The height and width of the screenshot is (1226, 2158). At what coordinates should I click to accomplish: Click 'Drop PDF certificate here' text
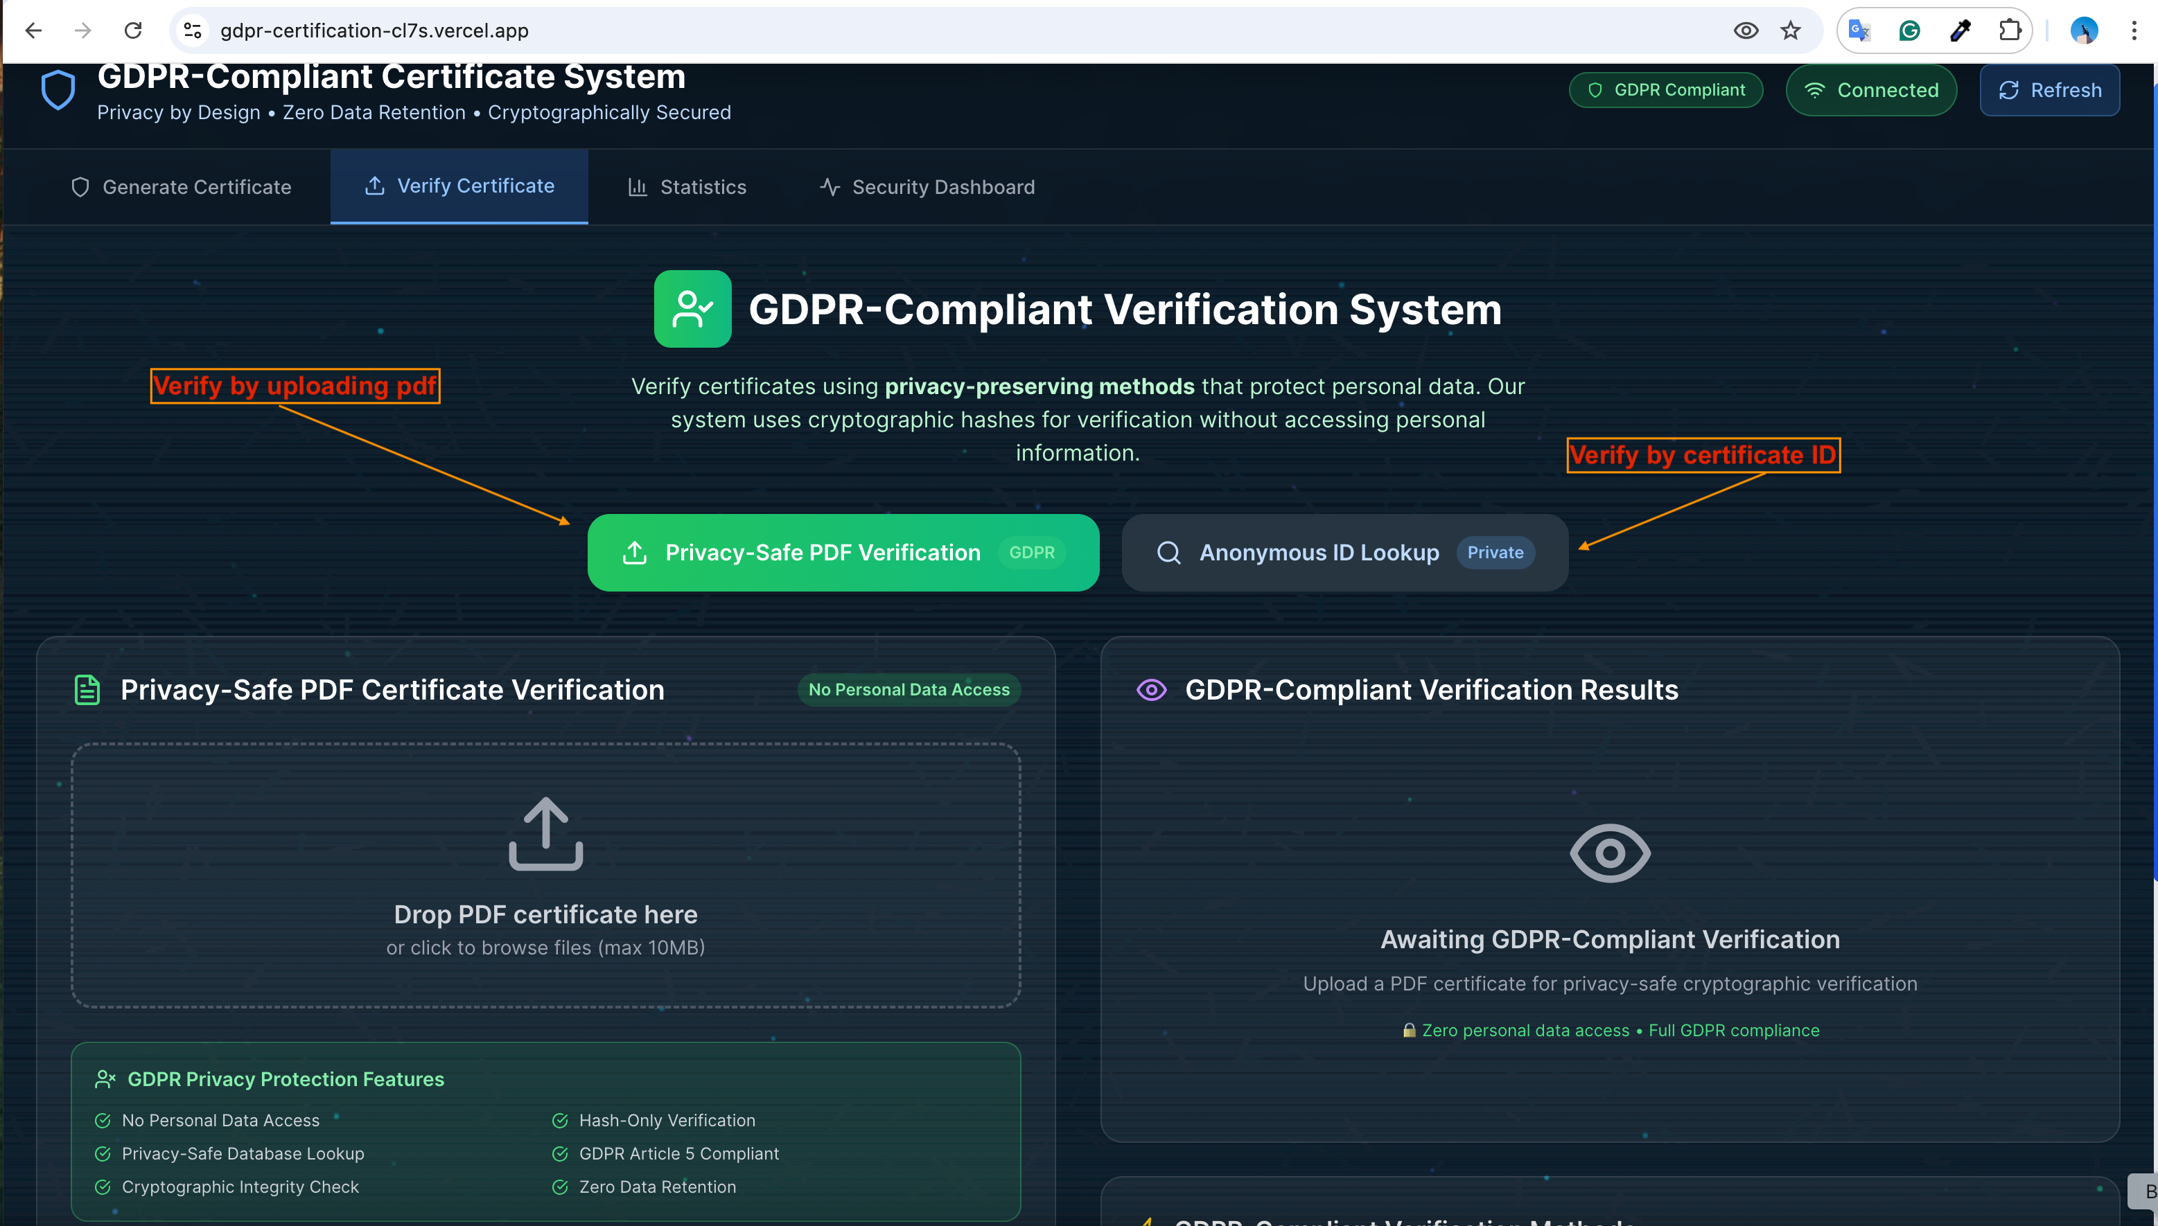click(x=546, y=914)
